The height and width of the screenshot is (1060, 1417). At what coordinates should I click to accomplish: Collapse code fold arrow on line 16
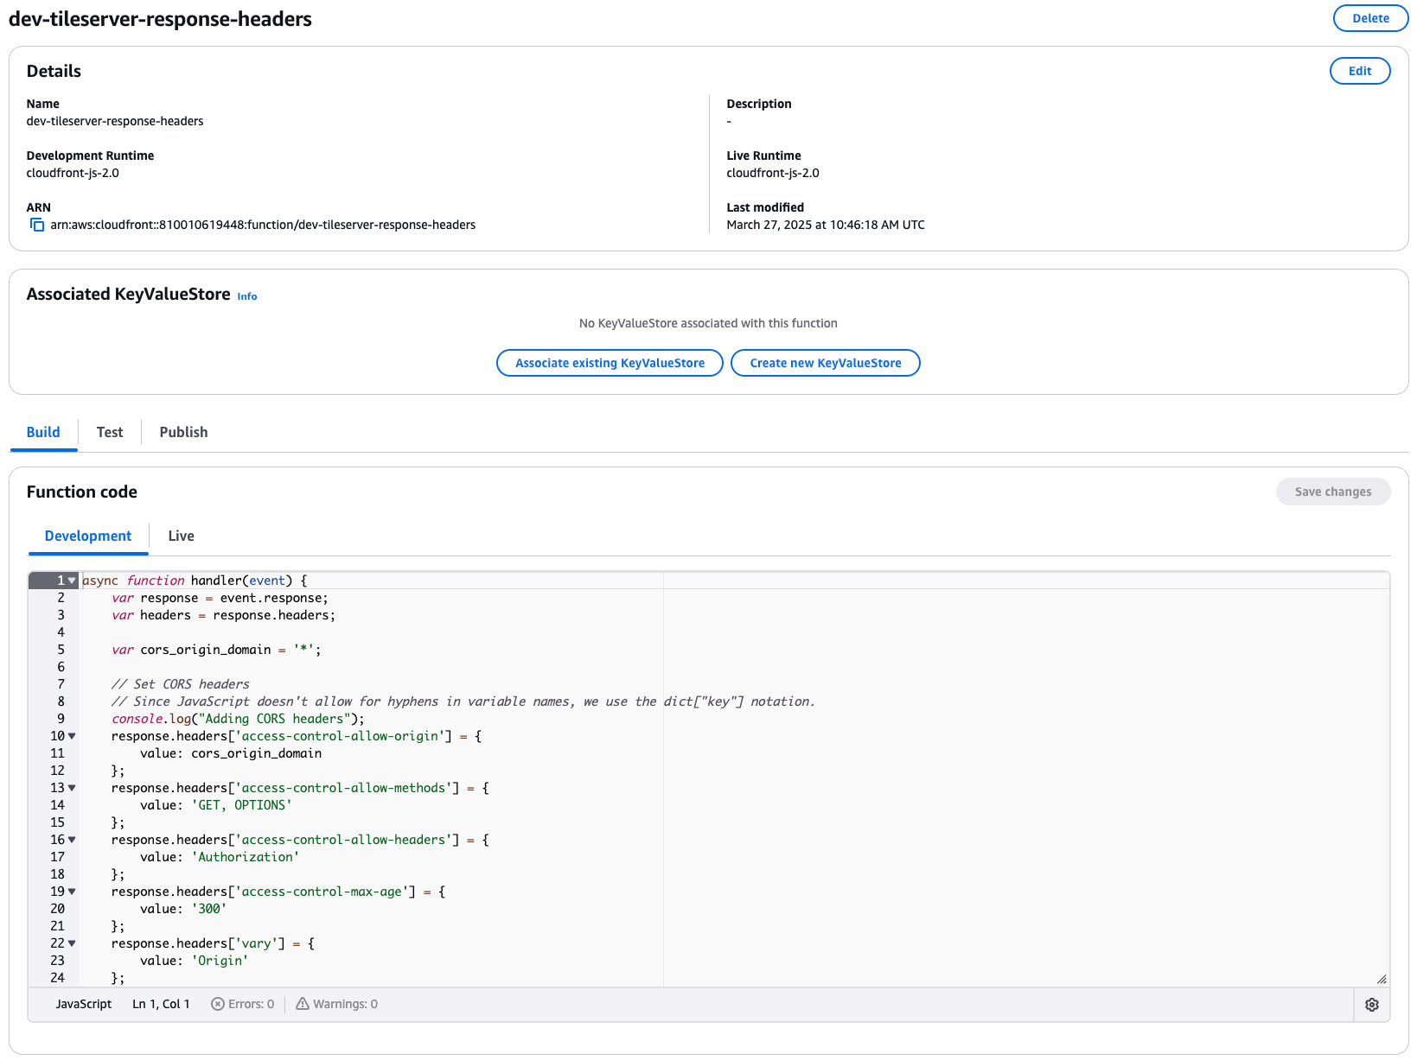click(72, 840)
